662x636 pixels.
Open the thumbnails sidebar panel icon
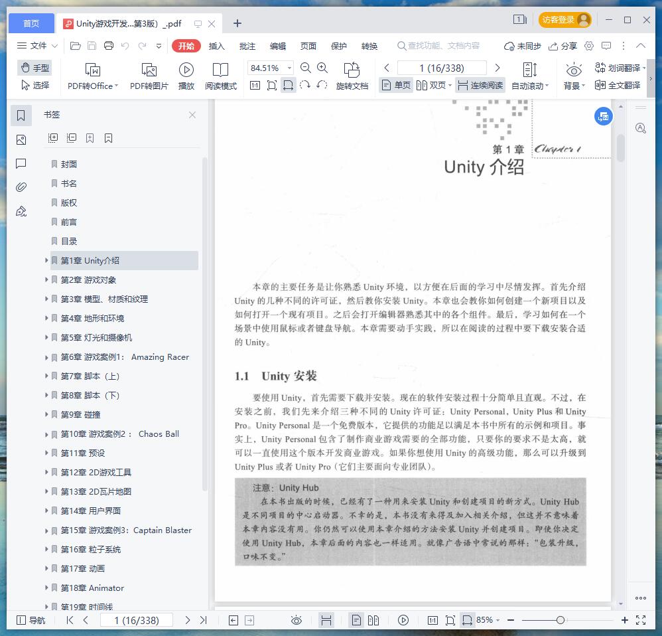[x=21, y=140]
